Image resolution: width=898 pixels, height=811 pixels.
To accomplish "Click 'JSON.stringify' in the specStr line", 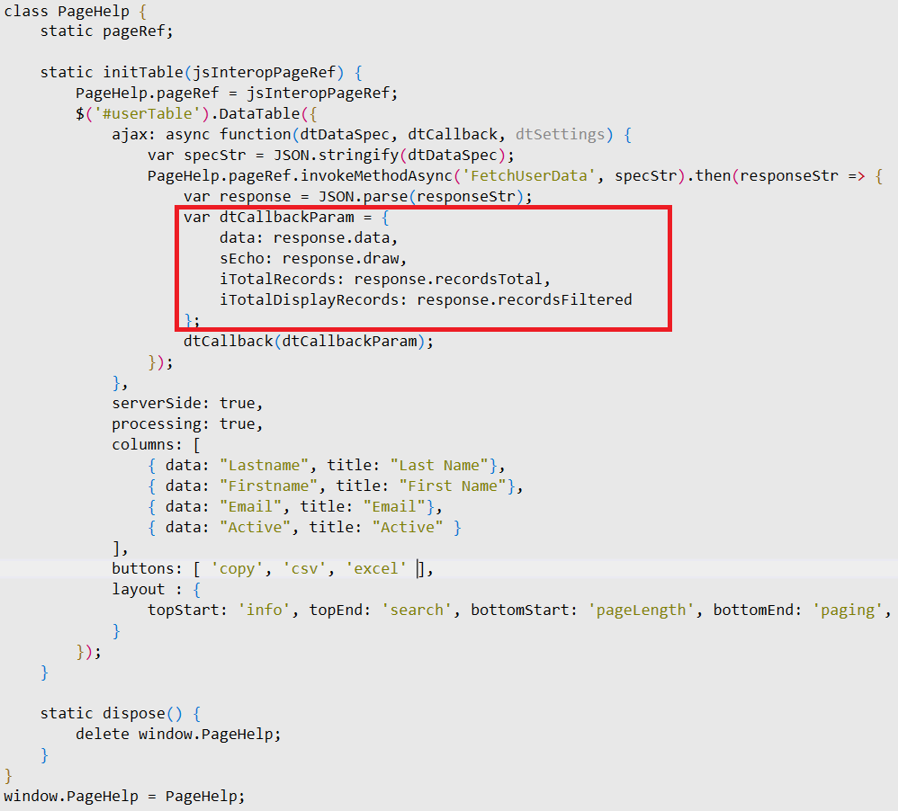I will click(x=336, y=156).
